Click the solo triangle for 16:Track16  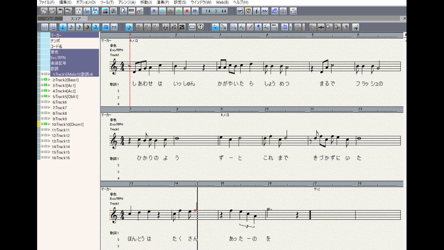coord(49,157)
